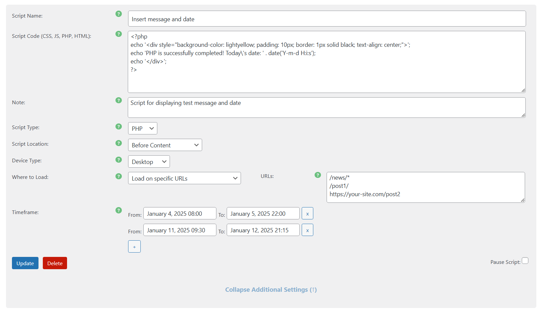Click the Timeframe help icon
This screenshot has width=541, height=312.
pos(118,210)
